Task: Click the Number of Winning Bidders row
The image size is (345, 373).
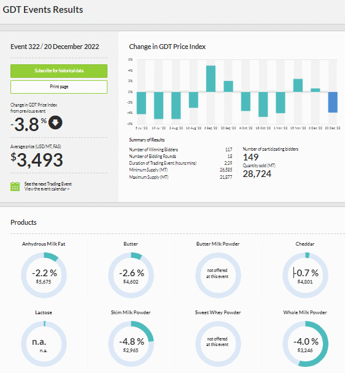Action: pyautogui.click(x=180, y=149)
